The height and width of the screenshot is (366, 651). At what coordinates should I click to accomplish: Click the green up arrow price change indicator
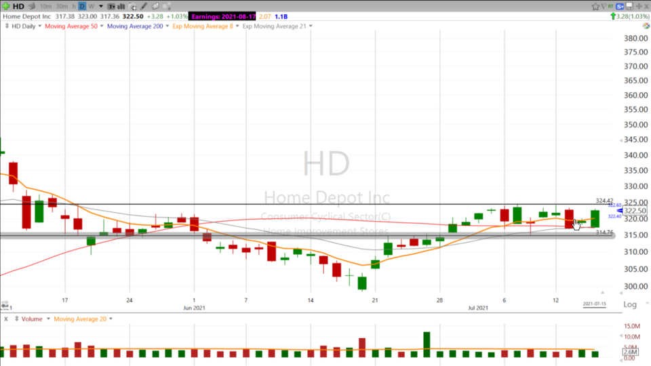click(x=613, y=16)
